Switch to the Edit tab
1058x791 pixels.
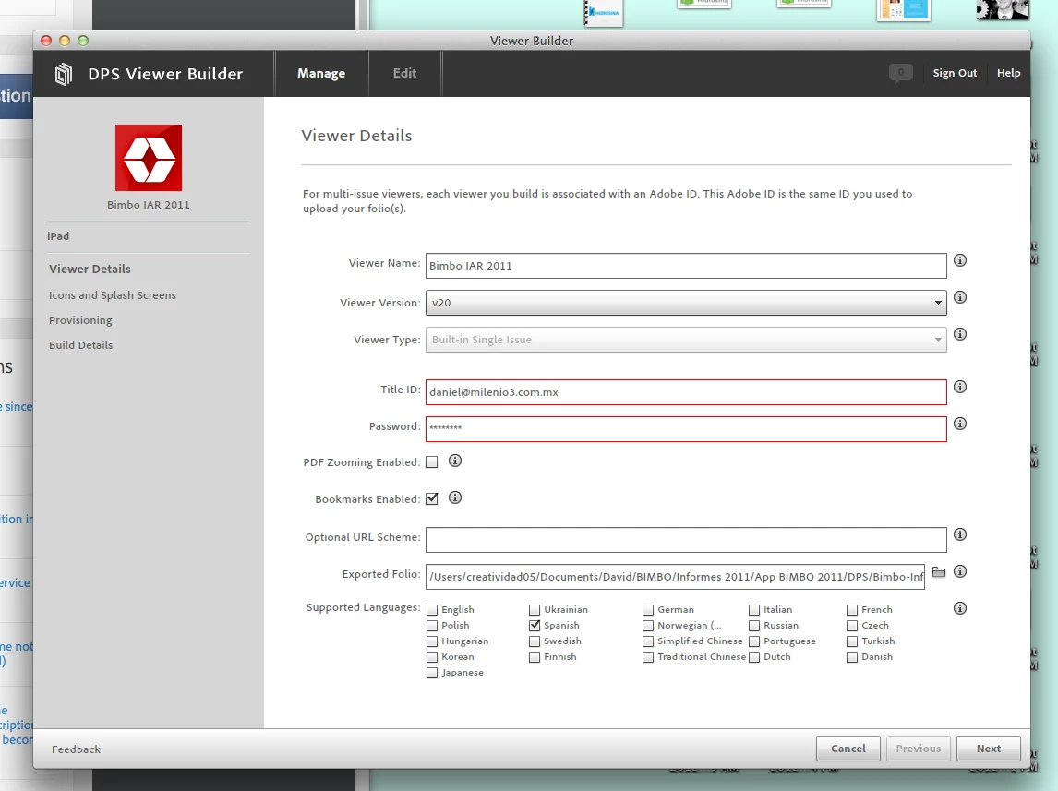[405, 73]
